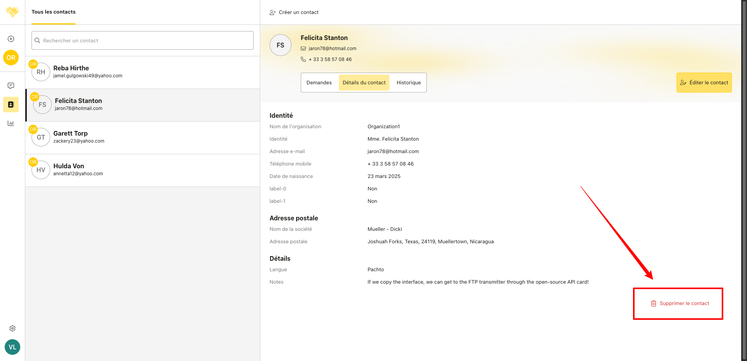This screenshot has width=747, height=361.
Task: Open the statistics chart icon in sidebar
Action: [x=11, y=123]
